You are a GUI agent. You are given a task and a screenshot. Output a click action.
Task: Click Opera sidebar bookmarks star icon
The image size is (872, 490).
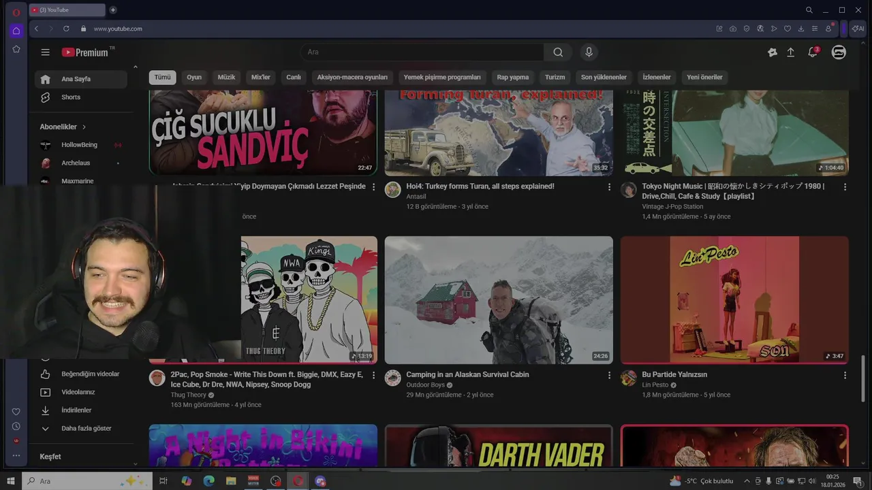pyautogui.click(x=16, y=49)
